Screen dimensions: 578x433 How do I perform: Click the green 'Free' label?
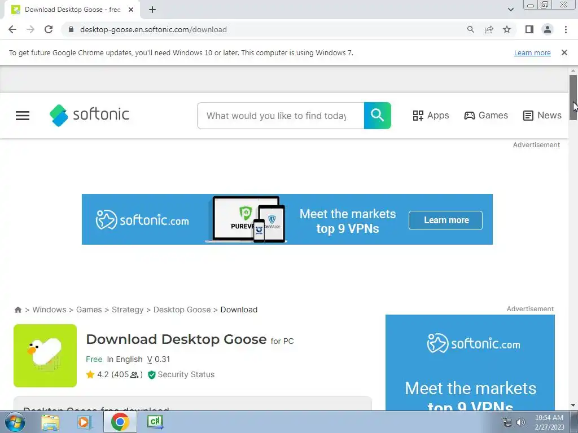click(x=94, y=359)
